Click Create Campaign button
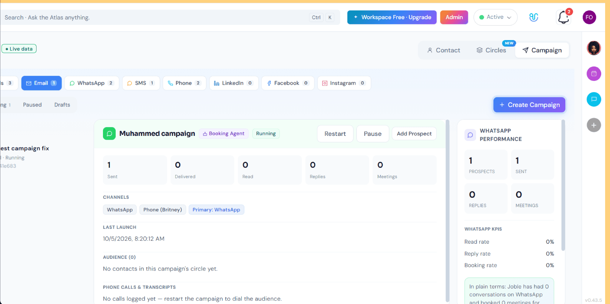The height and width of the screenshot is (304, 610). tap(529, 105)
